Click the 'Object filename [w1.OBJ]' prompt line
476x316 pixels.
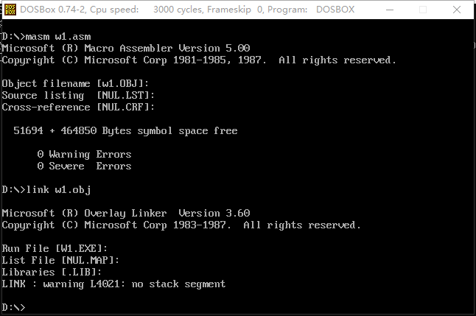tap(75, 84)
